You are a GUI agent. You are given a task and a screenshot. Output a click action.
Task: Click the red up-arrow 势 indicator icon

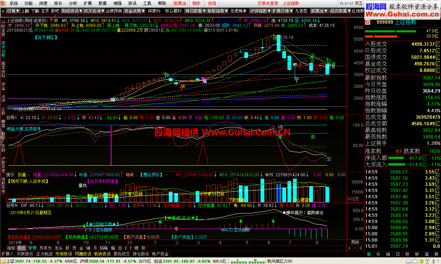tap(51, 20)
